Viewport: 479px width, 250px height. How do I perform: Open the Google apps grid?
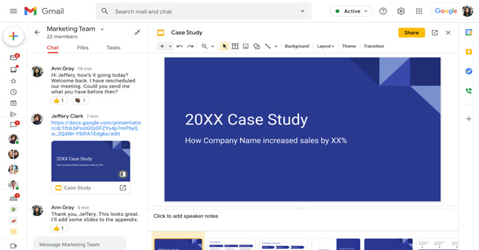coord(419,12)
